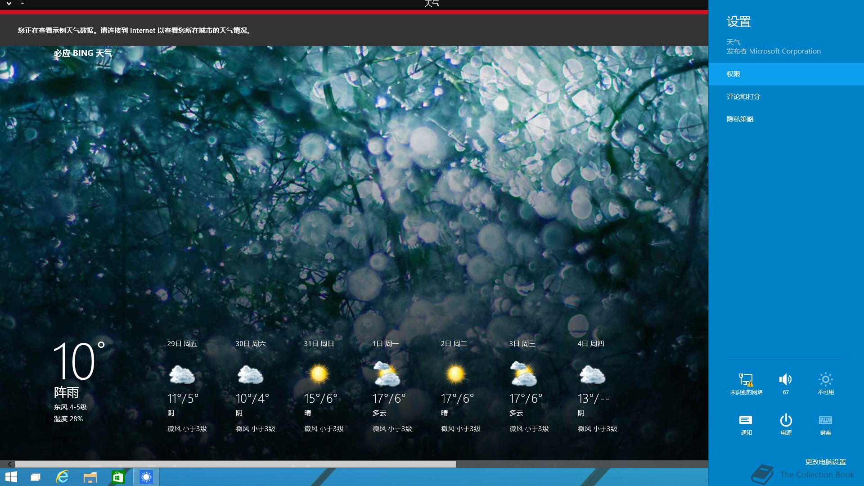Click the wind reading 东风 4-5级

(70, 407)
